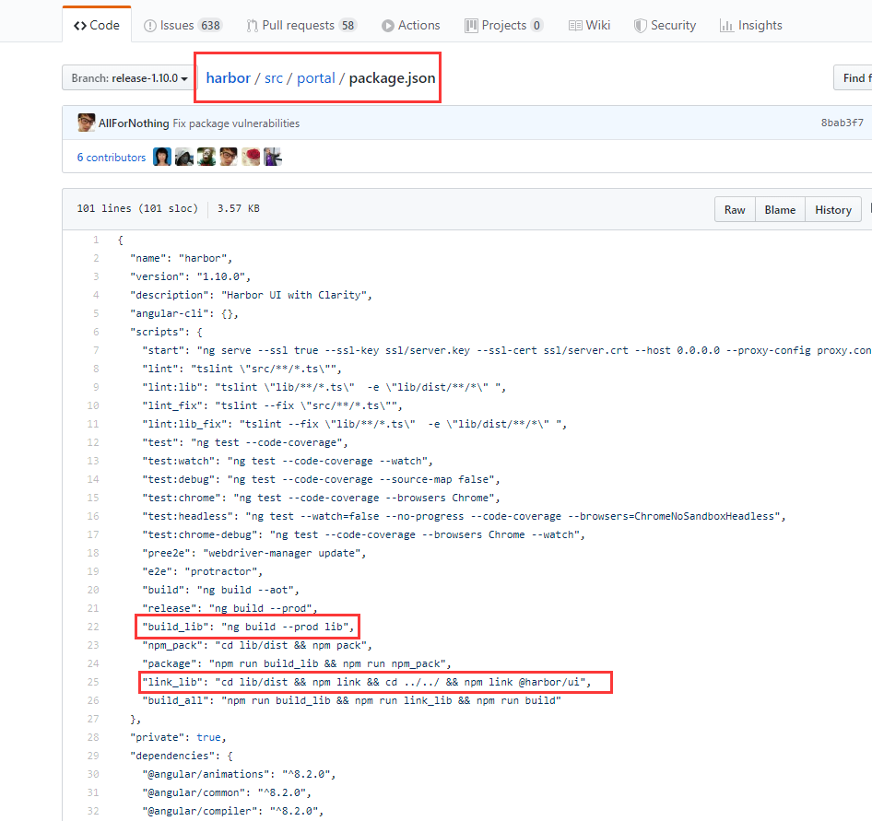Click the Security shield icon
Image resolution: width=872 pixels, height=821 pixels.
(x=640, y=26)
